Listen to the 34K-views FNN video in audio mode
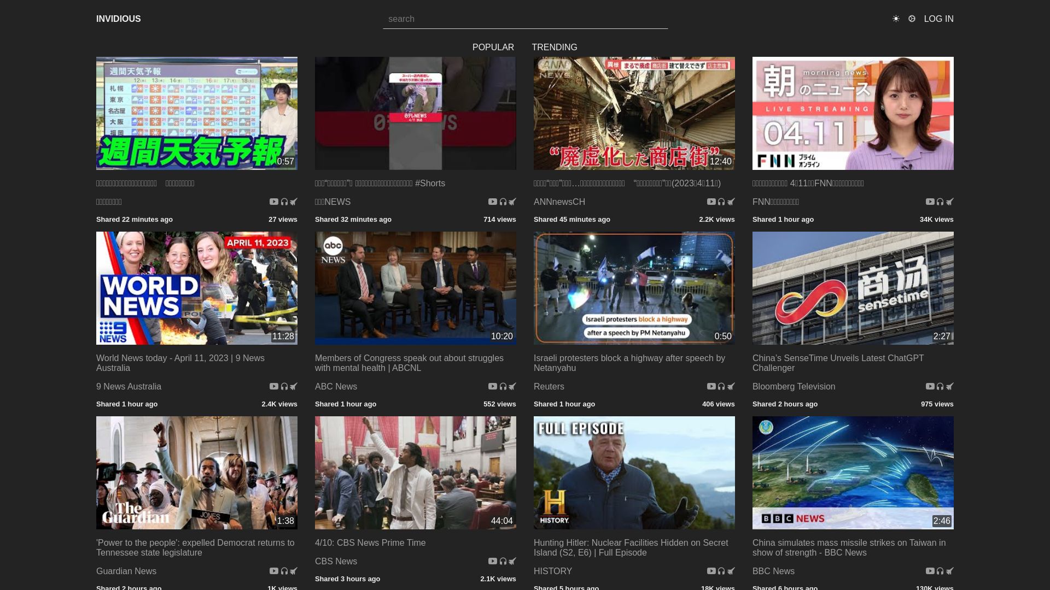The width and height of the screenshot is (1050, 590). [x=941, y=202]
